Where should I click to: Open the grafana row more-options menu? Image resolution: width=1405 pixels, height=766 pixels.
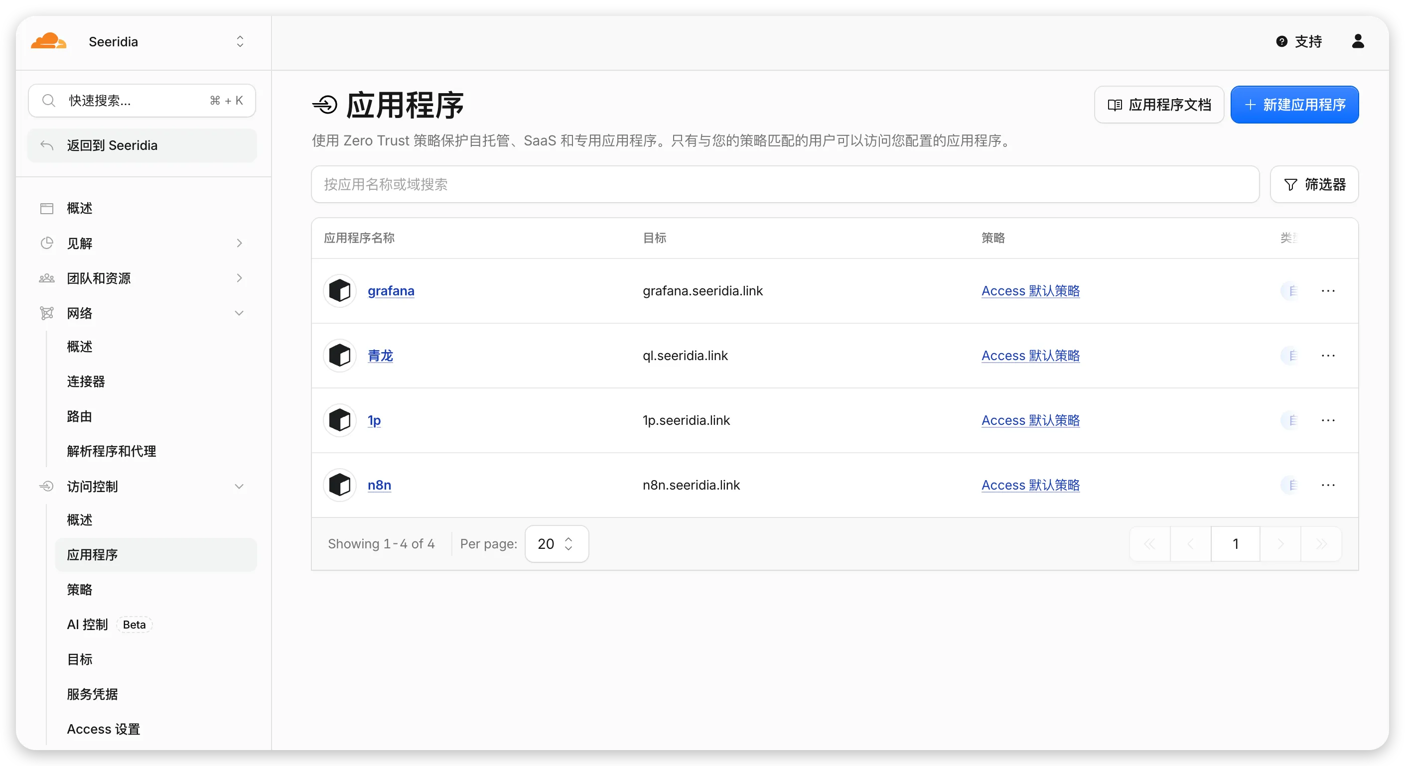coord(1328,291)
